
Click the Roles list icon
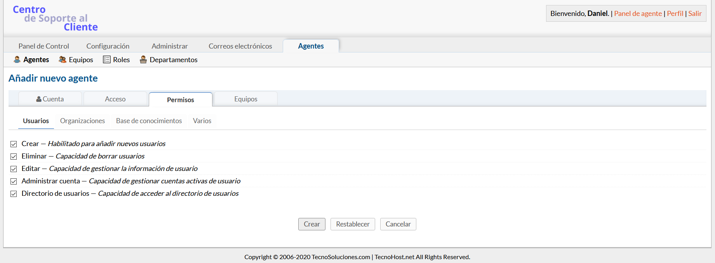pos(106,59)
